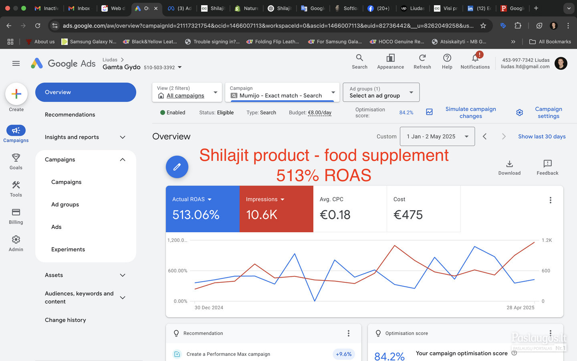Select Ad groups in the side menu
Viewport: 577px width, 361px height.
[65, 205]
